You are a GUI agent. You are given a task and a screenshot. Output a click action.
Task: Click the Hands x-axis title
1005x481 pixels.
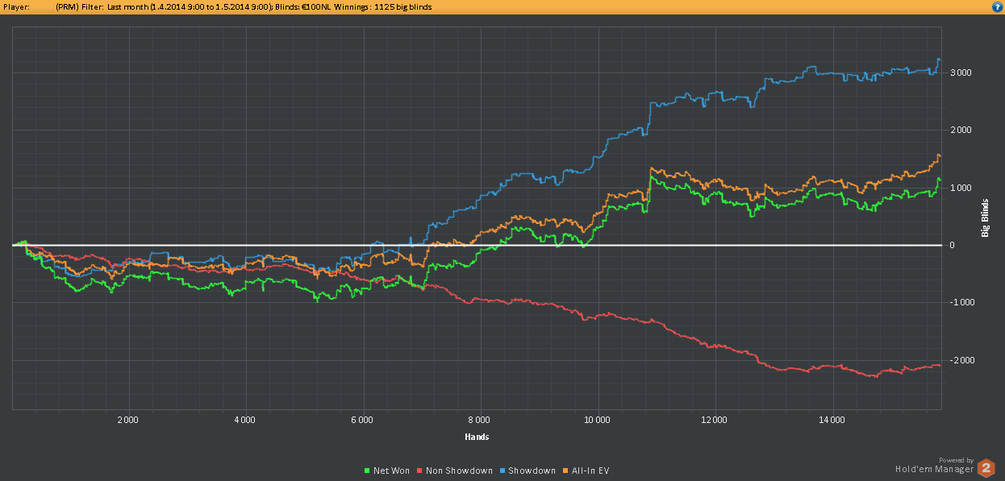(x=477, y=437)
